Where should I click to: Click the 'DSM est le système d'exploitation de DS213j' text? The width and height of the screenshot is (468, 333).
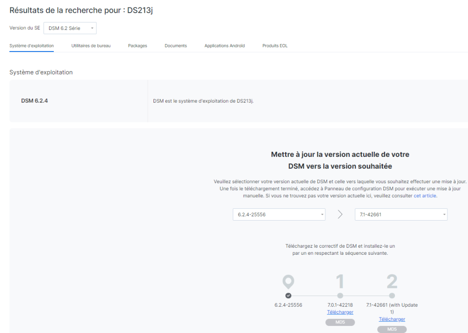pyautogui.click(x=203, y=101)
